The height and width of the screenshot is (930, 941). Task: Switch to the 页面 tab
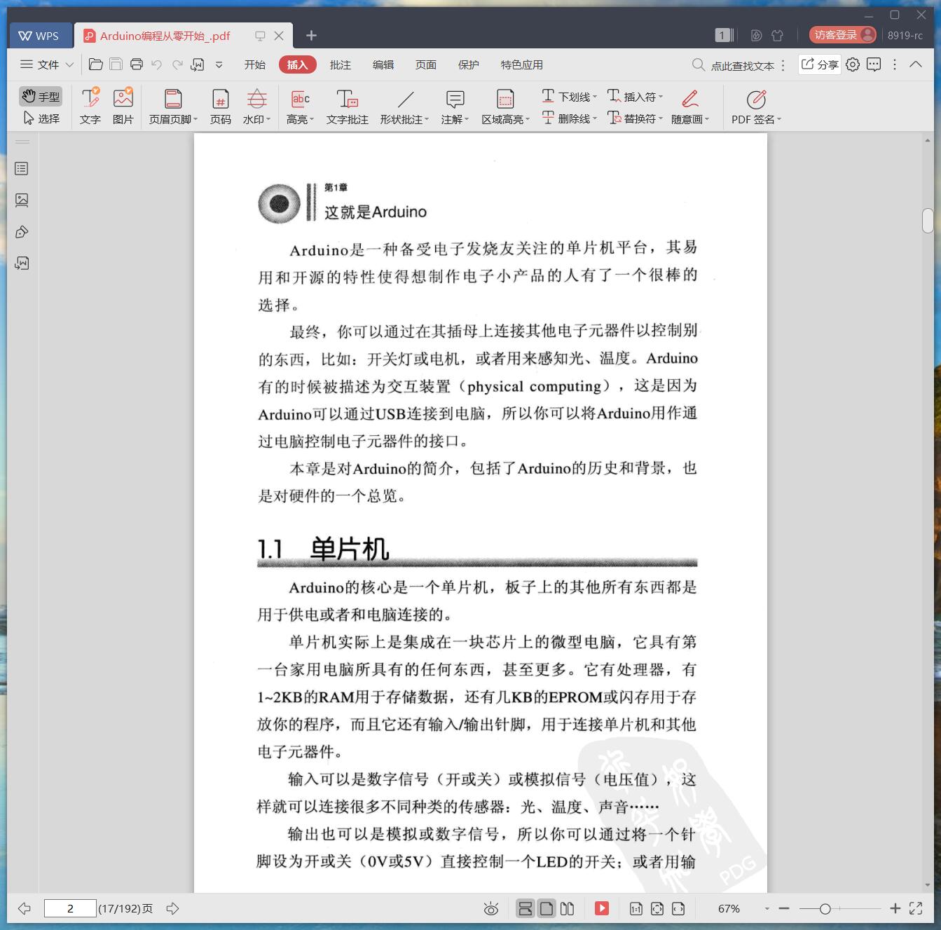click(x=426, y=64)
